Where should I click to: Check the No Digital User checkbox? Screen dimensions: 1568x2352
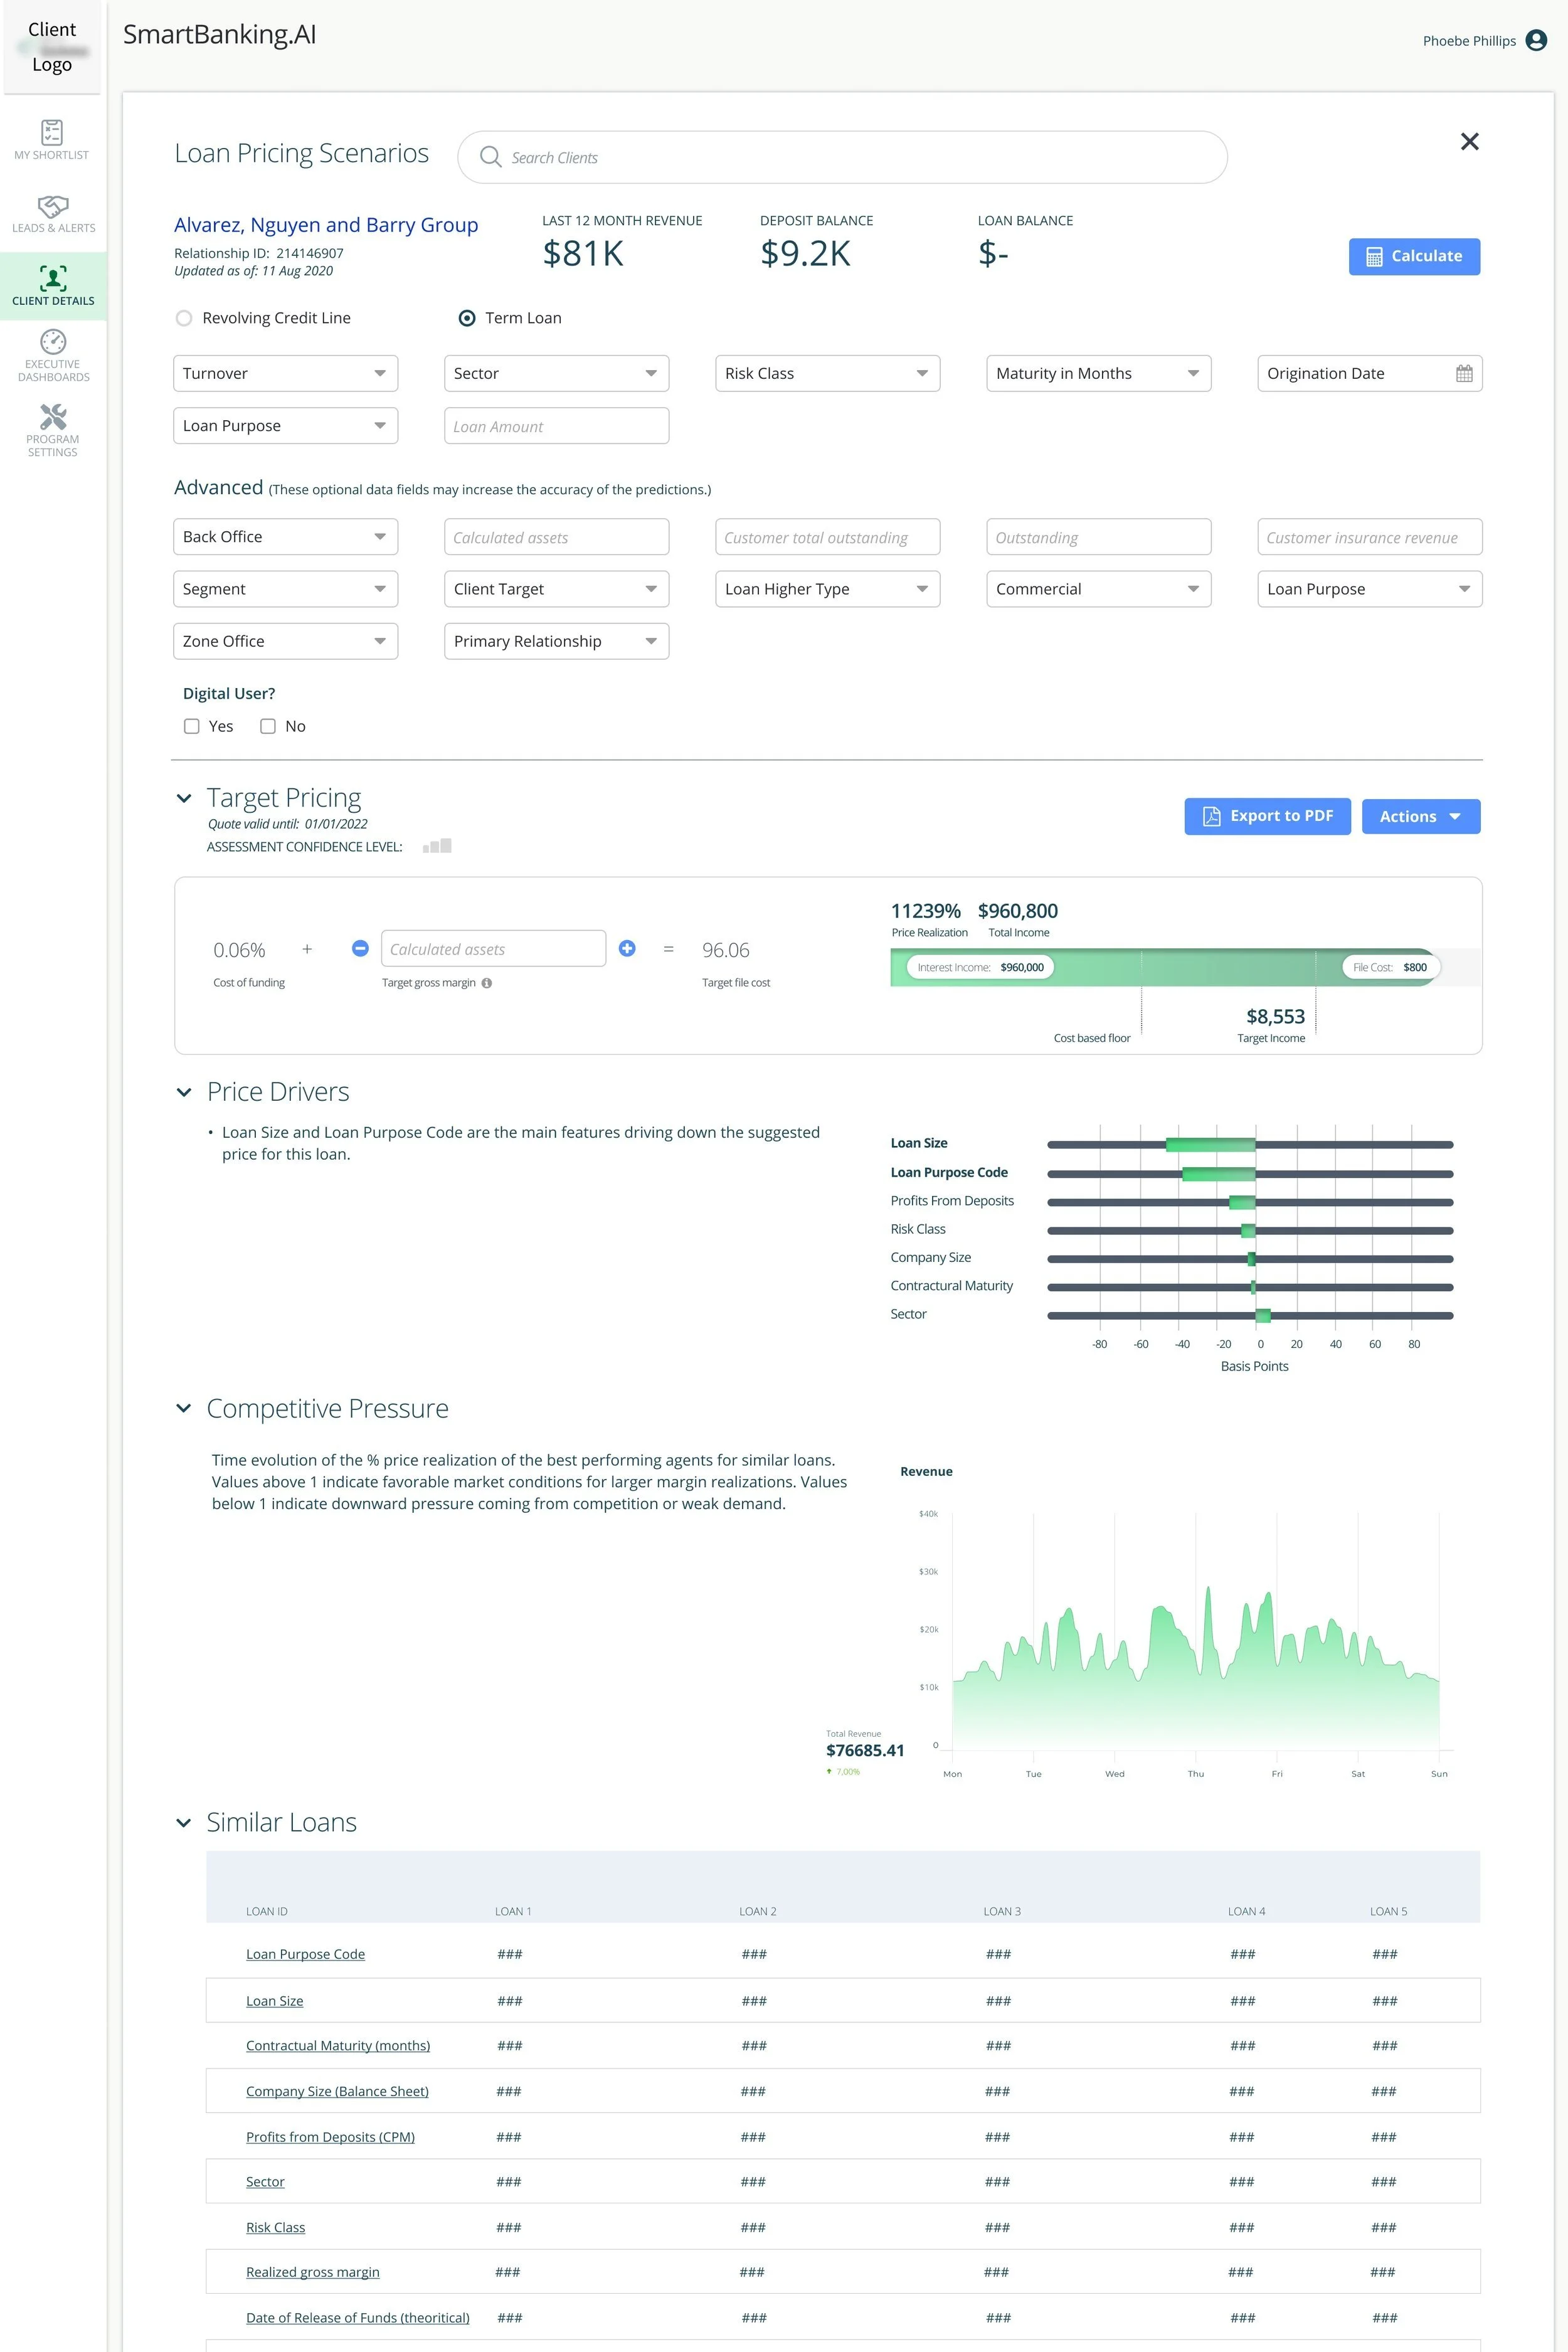268,726
